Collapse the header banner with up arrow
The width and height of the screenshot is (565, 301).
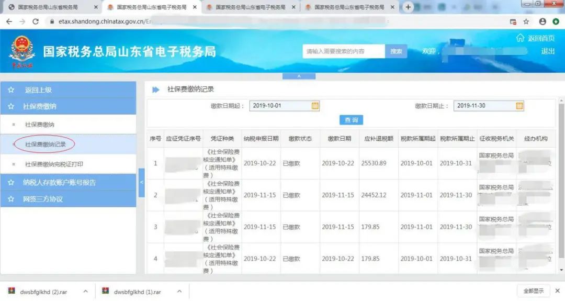click(x=299, y=76)
